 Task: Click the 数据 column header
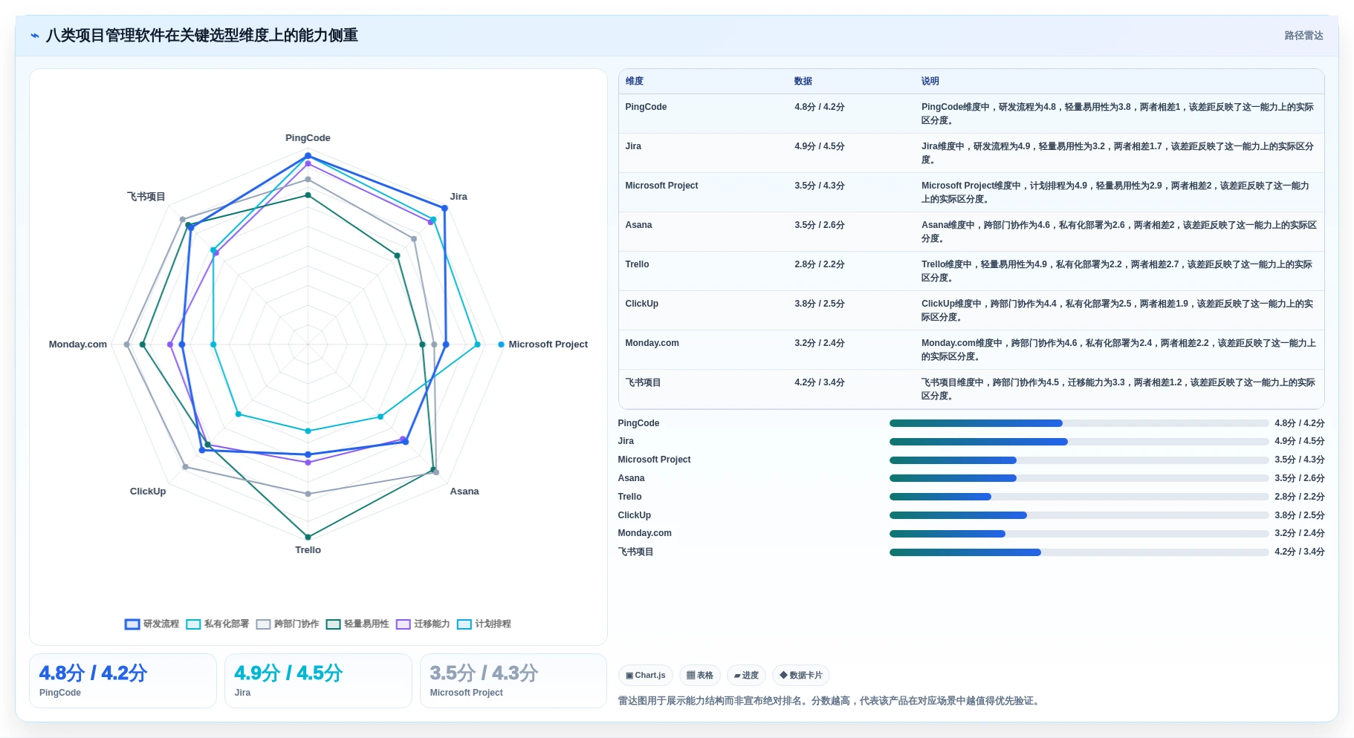coord(803,81)
